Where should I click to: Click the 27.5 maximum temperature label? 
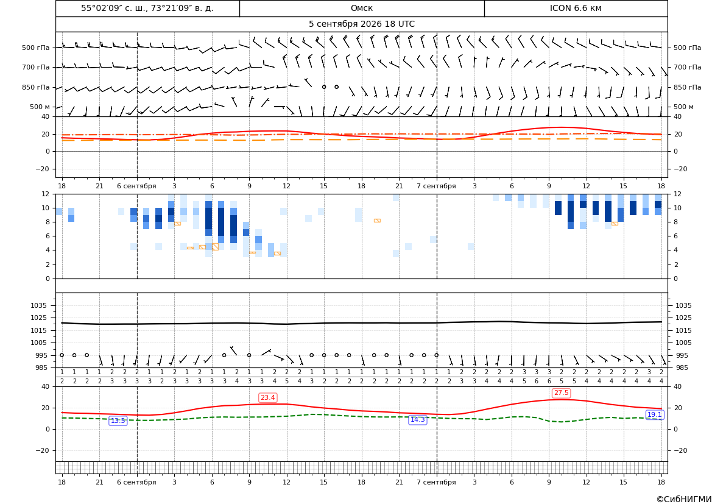click(561, 392)
